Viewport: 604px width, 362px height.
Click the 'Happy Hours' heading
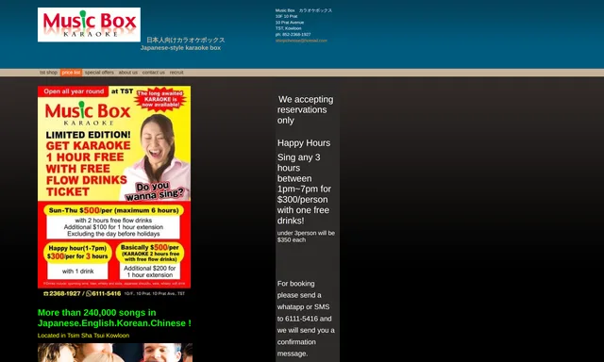[304, 143]
